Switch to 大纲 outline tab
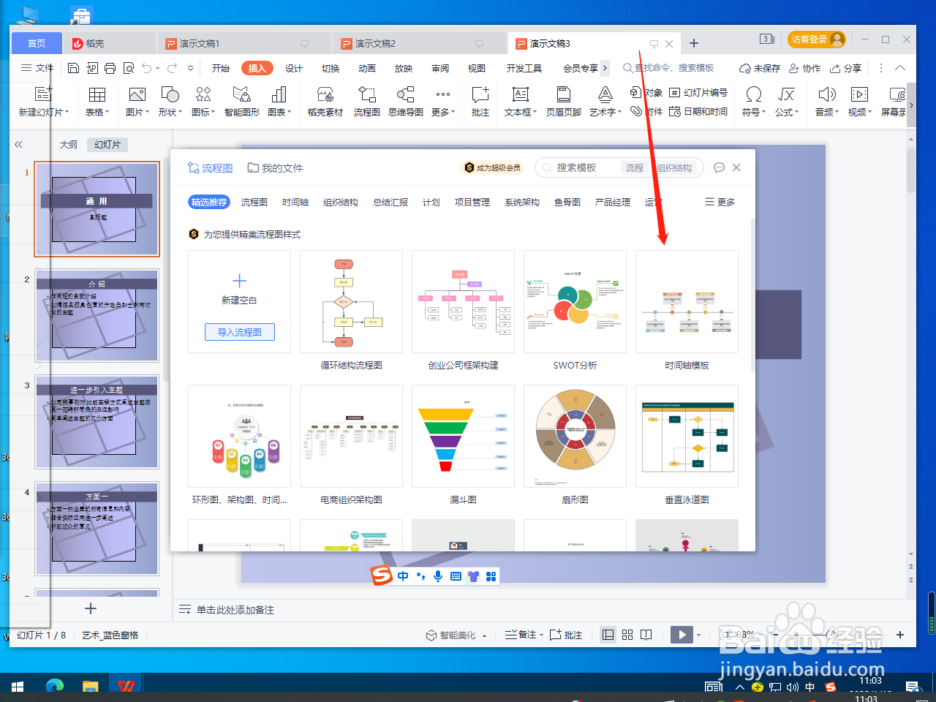The width and height of the screenshot is (936, 702). [x=68, y=145]
